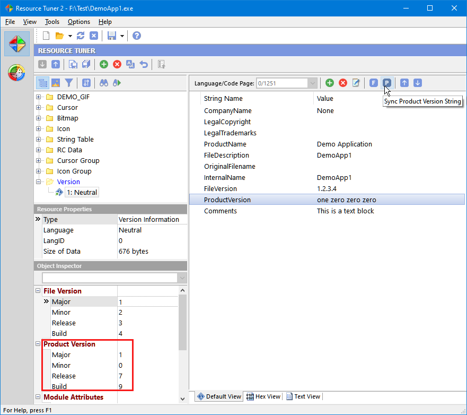Viewport: 467px width, 415px height.
Task: Click the red delete string icon by Language box
Action: point(343,83)
